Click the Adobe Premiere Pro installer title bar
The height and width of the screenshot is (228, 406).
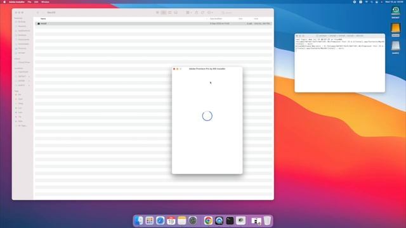(207, 69)
